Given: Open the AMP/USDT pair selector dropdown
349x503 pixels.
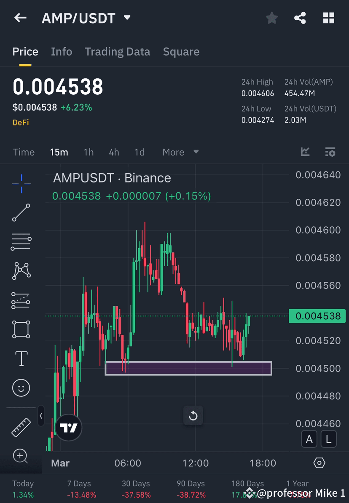Looking at the screenshot, I should pos(126,18).
